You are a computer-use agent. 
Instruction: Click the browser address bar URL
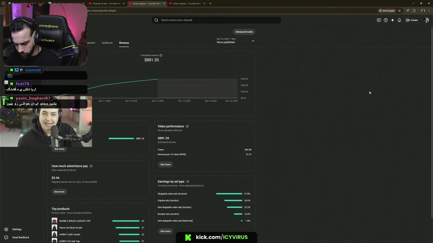[x=101, y=10]
